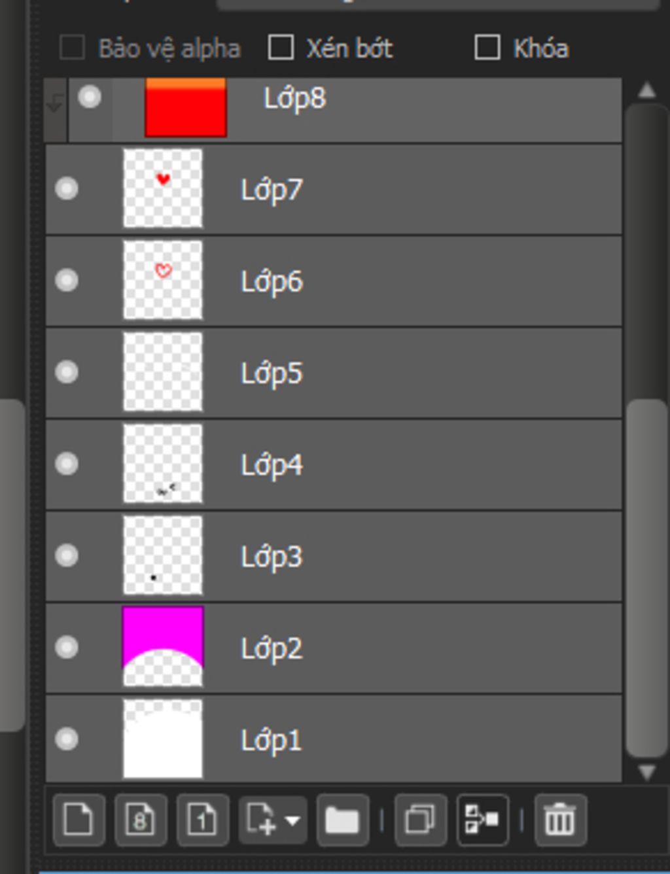This screenshot has height=874, width=670.
Task: Click the add special layer page icon
Action: [261, 820]
